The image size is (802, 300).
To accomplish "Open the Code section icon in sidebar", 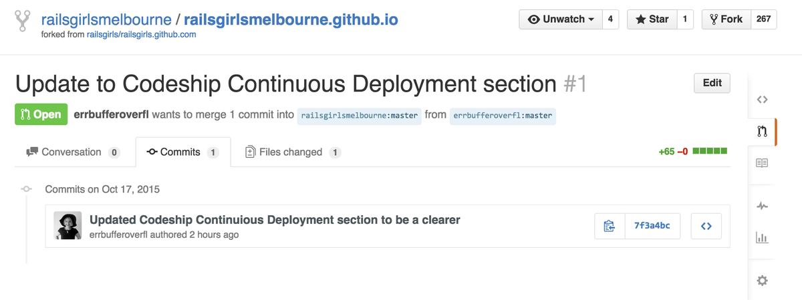I will (762, 100).
